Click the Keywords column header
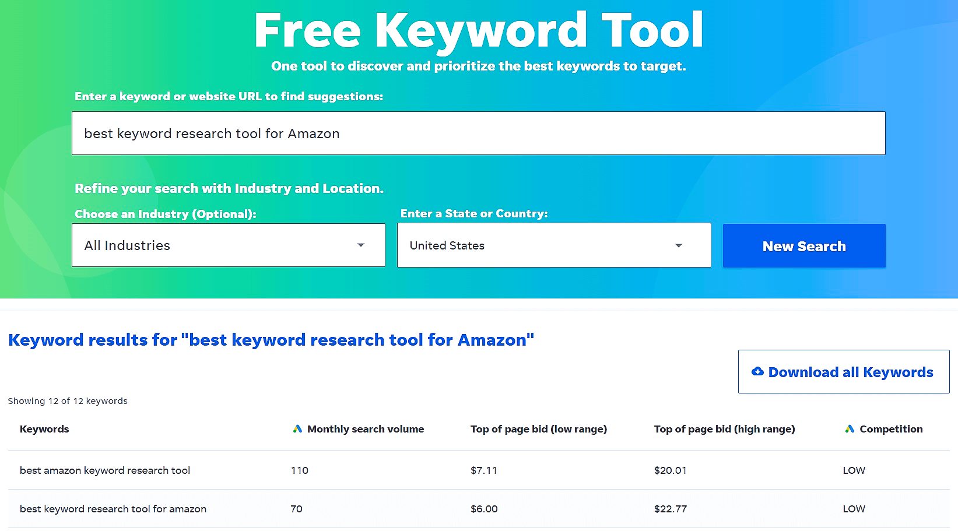 [44, 429]
